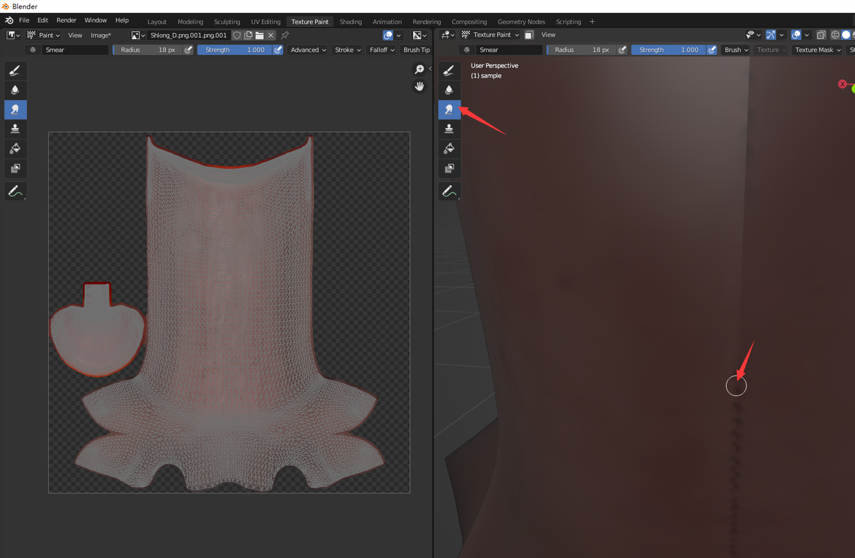Switch to the Shading workspace tab
This screenshot has width=855, height=558.
pyautogui.click(x=350, y=22)
